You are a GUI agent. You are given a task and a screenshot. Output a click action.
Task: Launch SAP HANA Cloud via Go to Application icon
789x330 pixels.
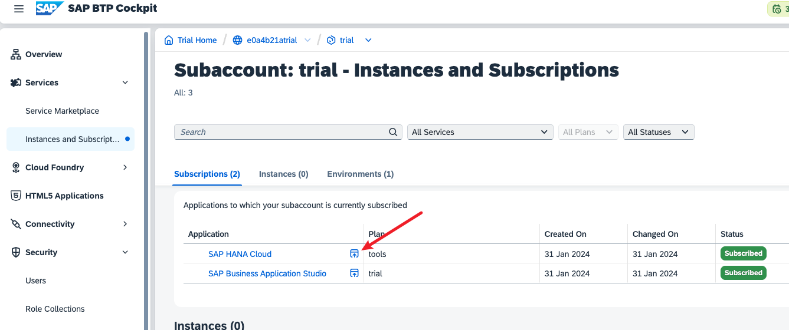tap(354, 254)
